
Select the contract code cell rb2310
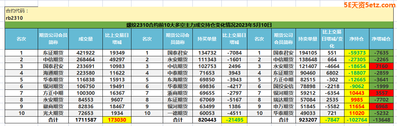point(14,18)
